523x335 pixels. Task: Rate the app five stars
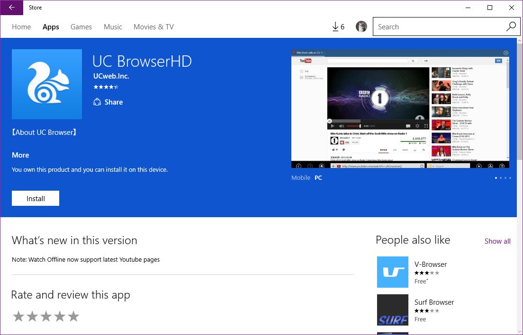73,317
